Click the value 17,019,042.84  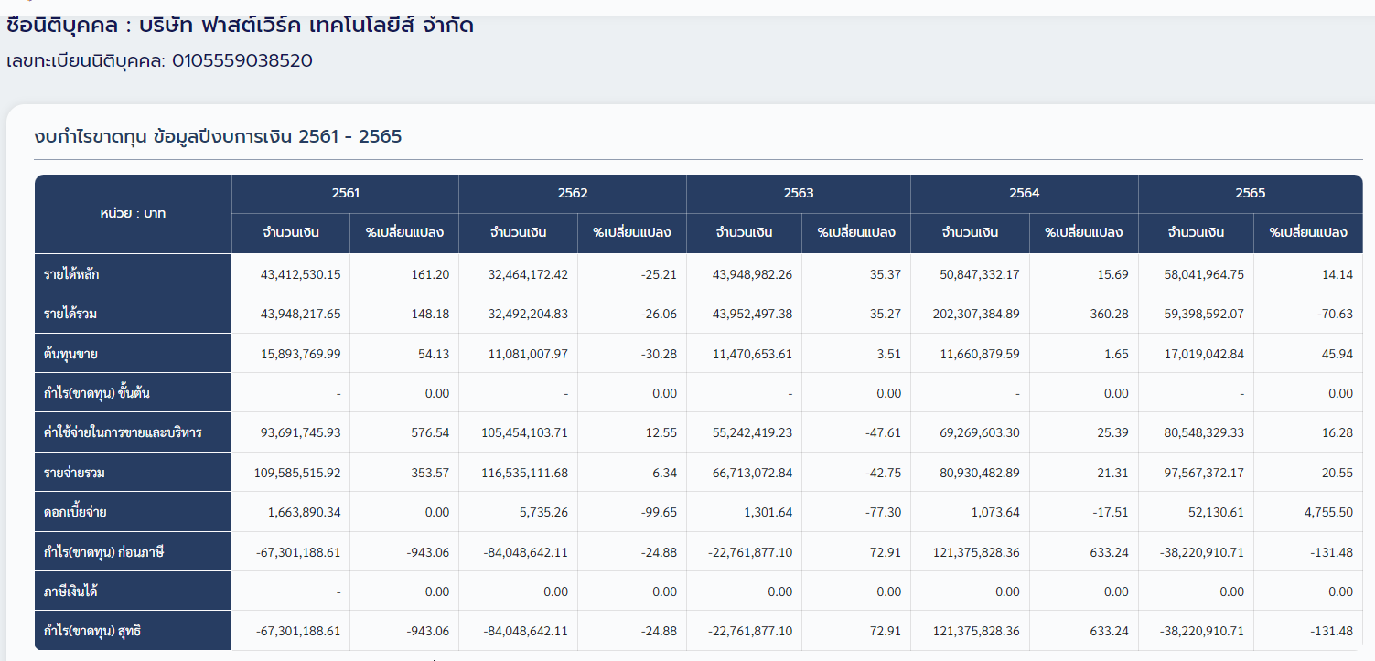[x=1205, y=354]
